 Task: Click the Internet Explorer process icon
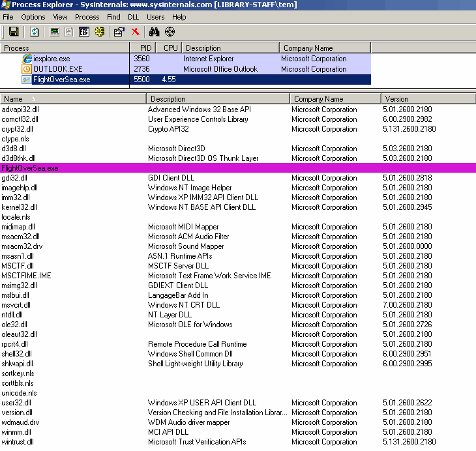coord(27,59)
